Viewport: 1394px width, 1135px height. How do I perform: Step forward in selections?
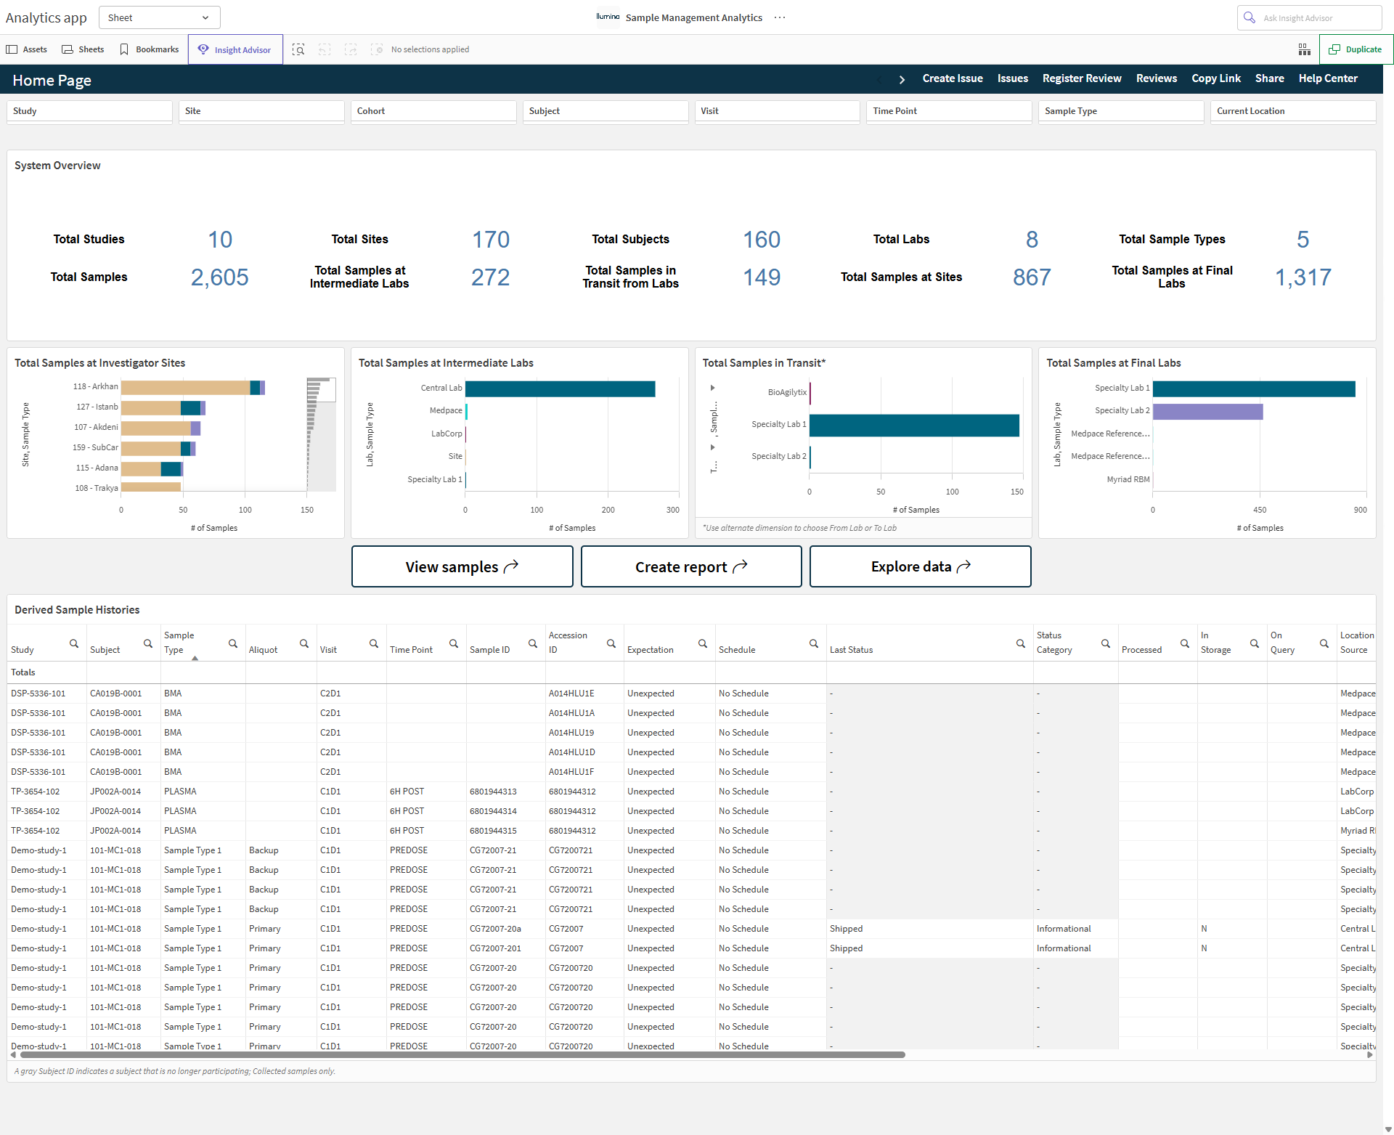point(351,49)
